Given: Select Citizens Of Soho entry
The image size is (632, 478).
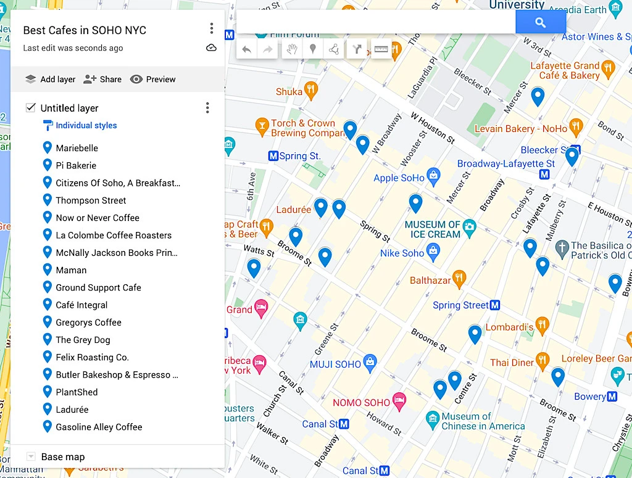Looking at the screenshot, I should click(118, 183).
